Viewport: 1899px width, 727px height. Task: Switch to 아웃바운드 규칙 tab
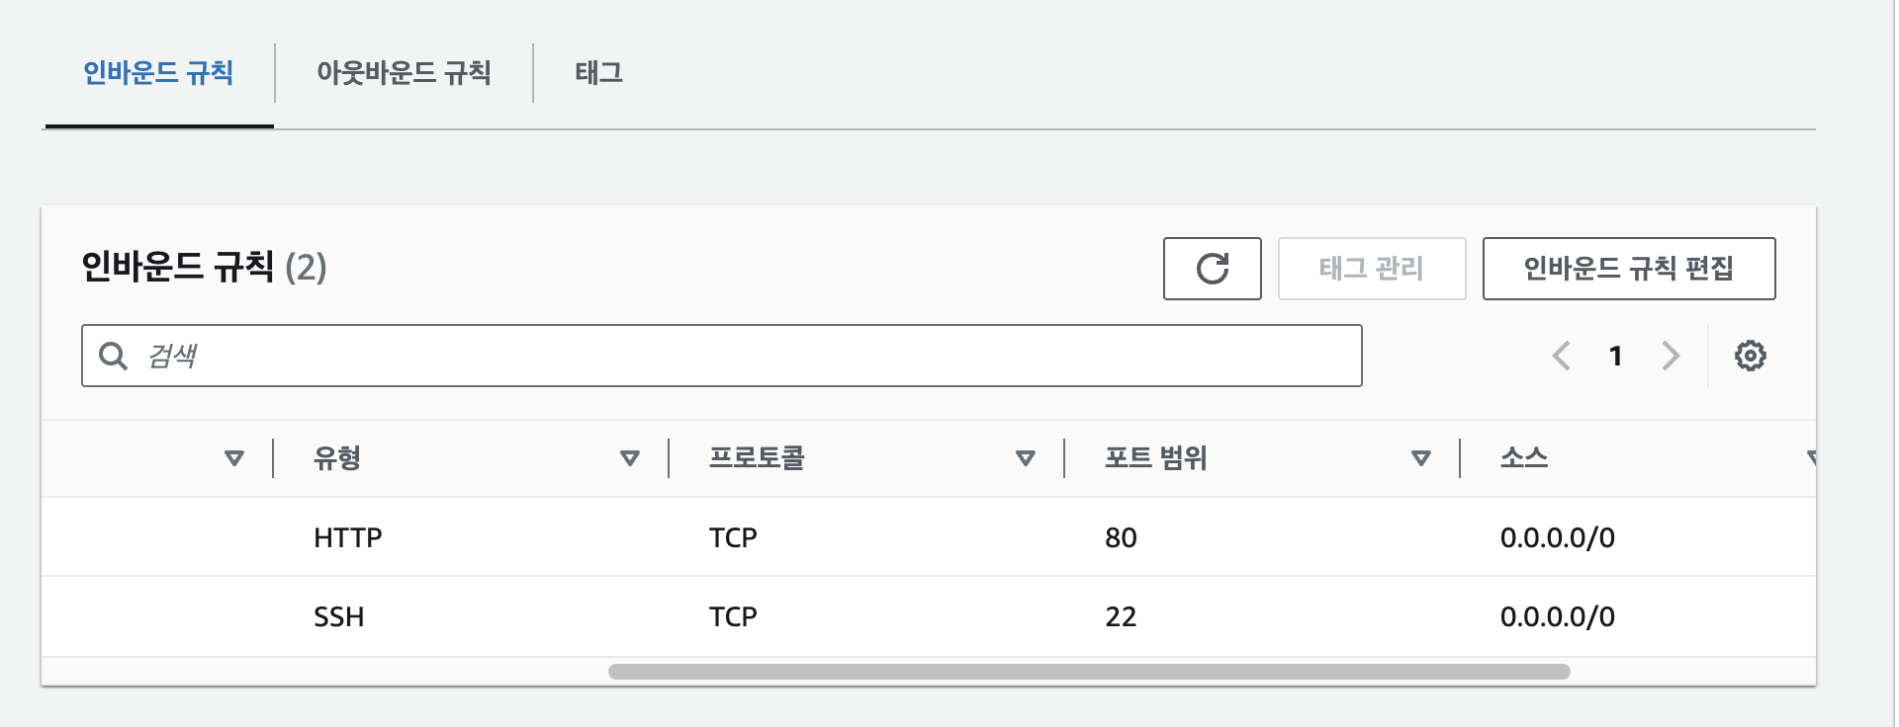coord(404,73)
